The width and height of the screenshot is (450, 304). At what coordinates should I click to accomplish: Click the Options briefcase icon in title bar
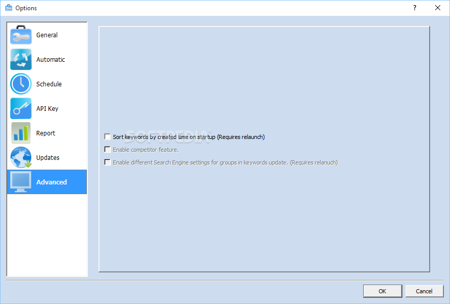point(9,8)
